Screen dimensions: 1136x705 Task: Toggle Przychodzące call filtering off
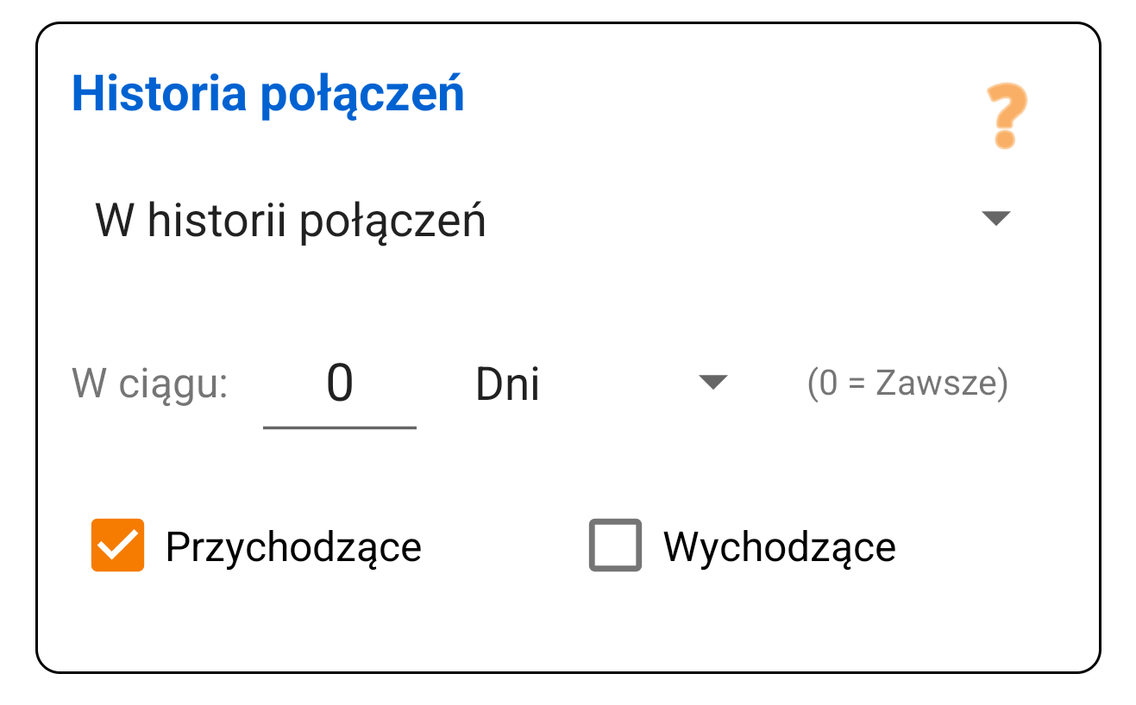point(118,546)
